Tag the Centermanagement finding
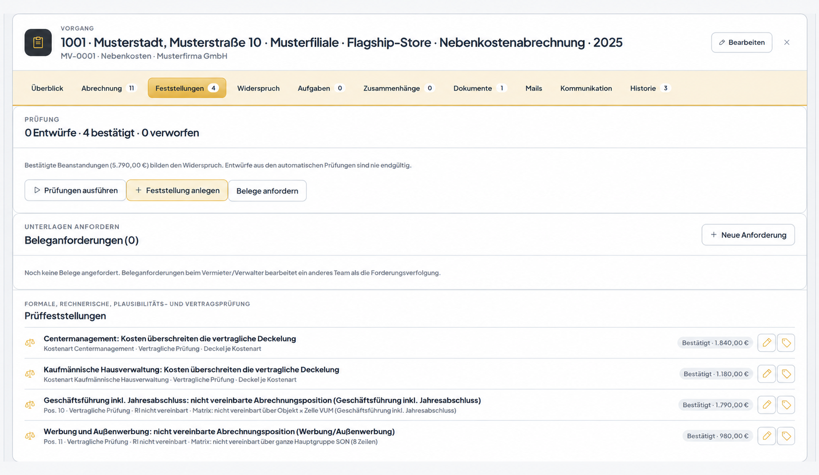 (786, 343)
